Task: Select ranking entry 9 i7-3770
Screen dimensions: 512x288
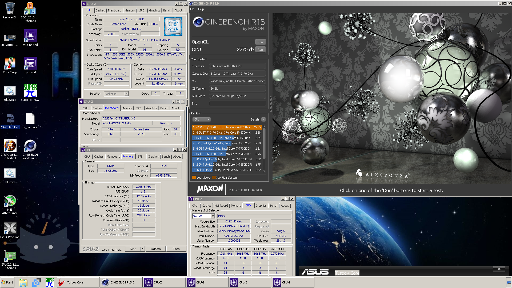Action: [x=227, y=170]
